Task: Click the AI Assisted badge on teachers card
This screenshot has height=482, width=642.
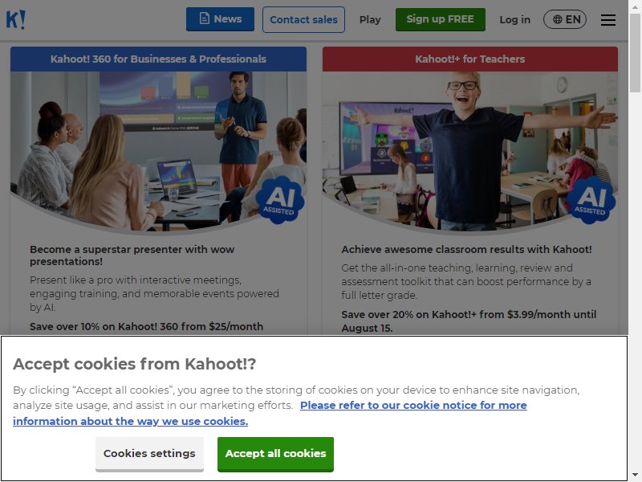Action: click(591, 200)
